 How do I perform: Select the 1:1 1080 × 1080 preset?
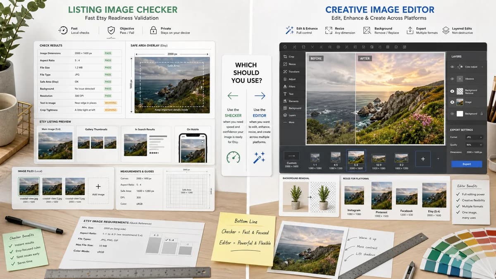(x=315, y=162)
